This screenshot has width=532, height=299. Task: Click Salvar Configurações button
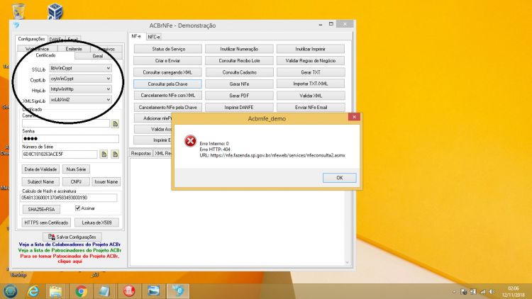click(72, 237)
